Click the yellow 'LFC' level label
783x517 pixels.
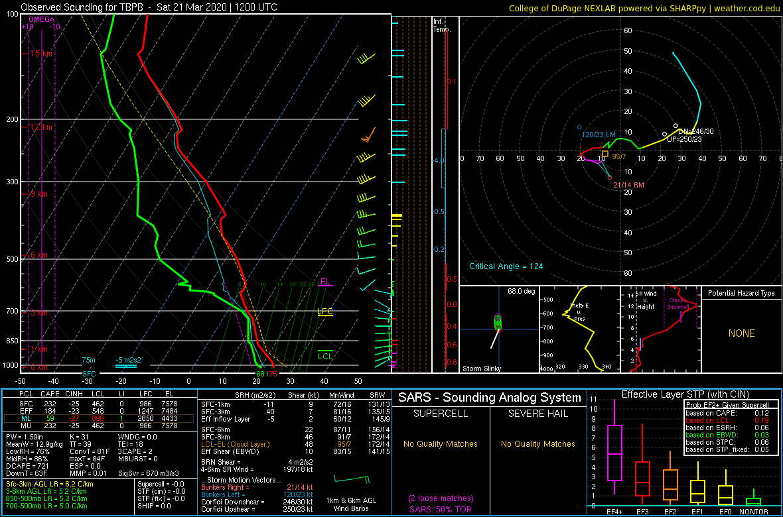click(325, 312)
